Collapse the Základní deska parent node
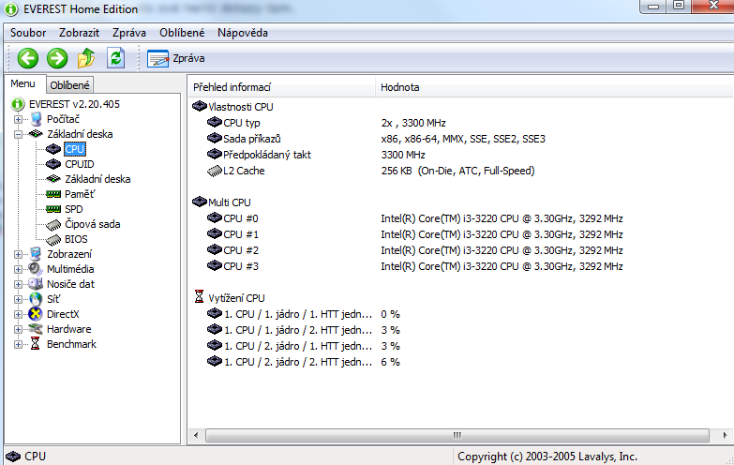734x465 pixels. point(18,134)
